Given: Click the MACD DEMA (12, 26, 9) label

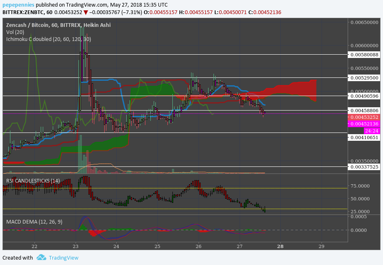Looking at the screenshot, I should pos(34,222).
